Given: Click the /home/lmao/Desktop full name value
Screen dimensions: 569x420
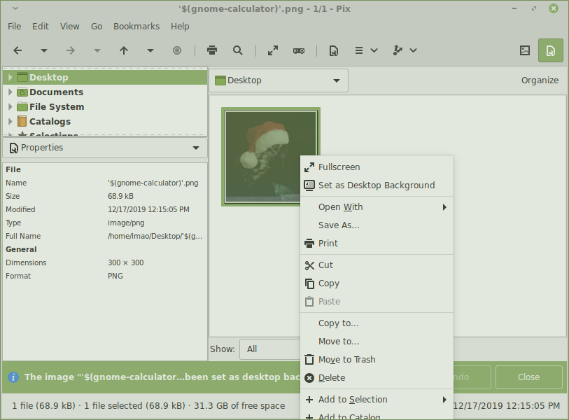Looking at the screenshot, I should 155,237.
